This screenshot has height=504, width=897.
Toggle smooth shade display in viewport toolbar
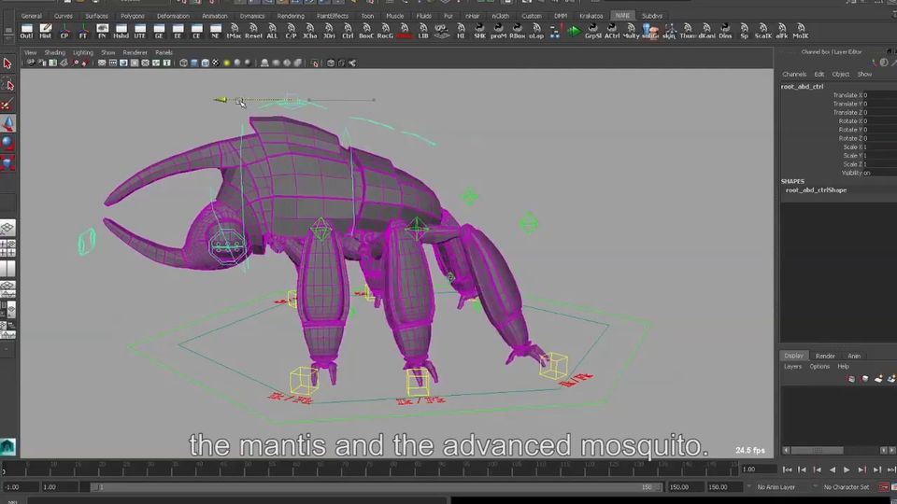tap(194, 63)
